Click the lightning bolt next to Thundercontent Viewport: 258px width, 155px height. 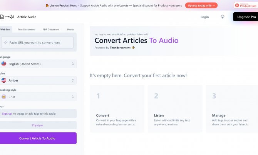click(133, 48)
